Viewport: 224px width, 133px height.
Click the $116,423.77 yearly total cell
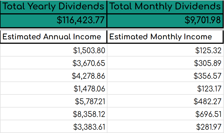tap(53, 21)
